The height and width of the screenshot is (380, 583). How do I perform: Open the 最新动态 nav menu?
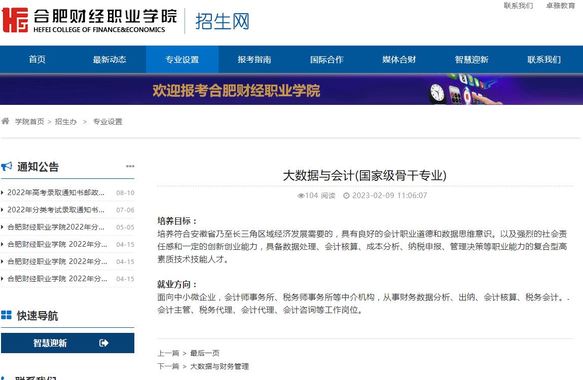[x=110, y=59]
